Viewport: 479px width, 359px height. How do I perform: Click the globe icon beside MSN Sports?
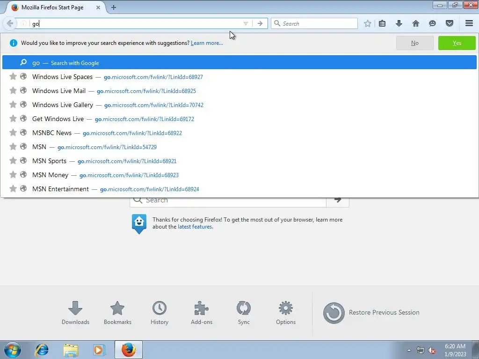click(x=23, y=160)
